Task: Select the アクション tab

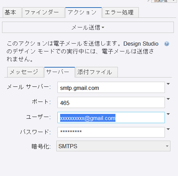Action: click(x=84, y=12)
